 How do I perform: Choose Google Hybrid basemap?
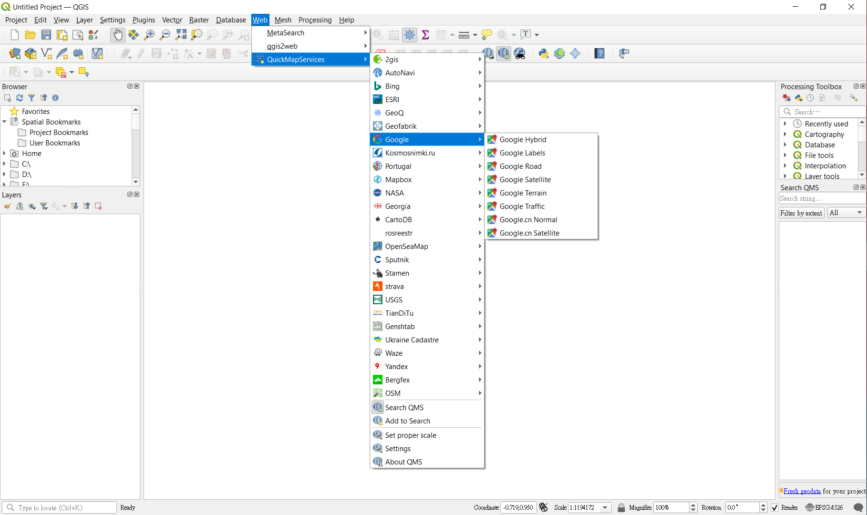coord(541,140)
